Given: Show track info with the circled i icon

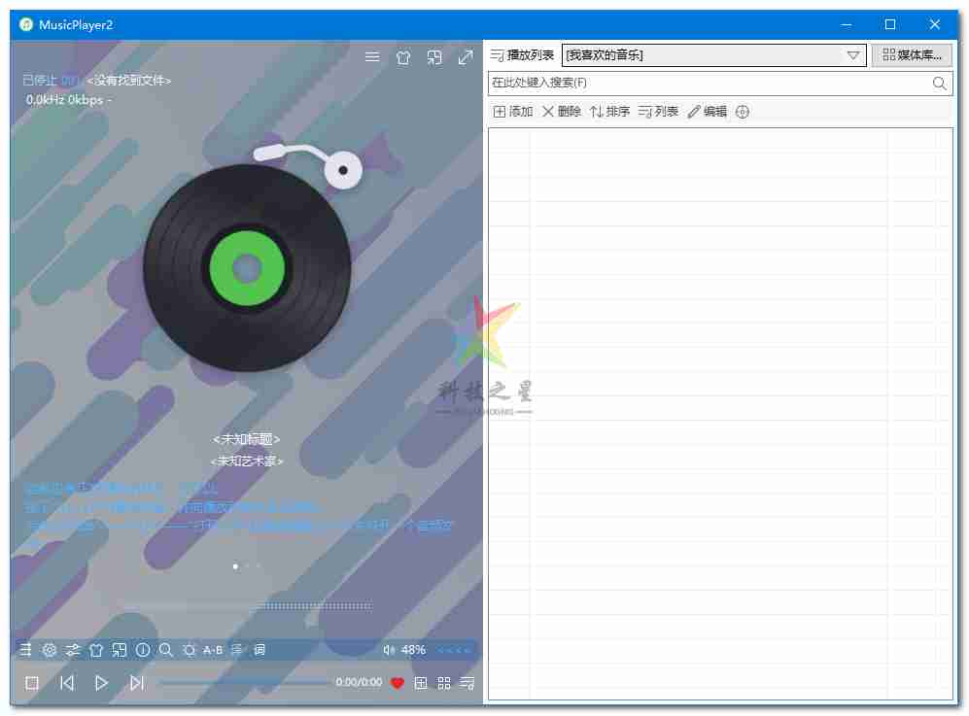Looking at the screenshot, I should tap(143, 650).
